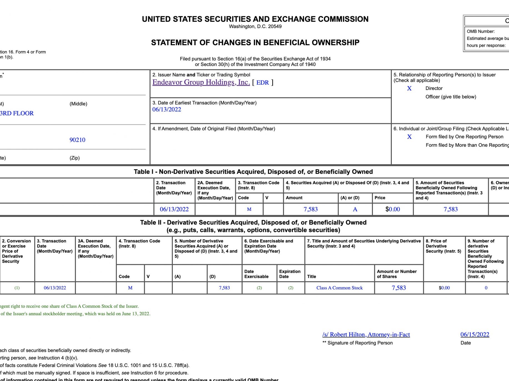Click the Table II transaction code M

tap(130, 288)
